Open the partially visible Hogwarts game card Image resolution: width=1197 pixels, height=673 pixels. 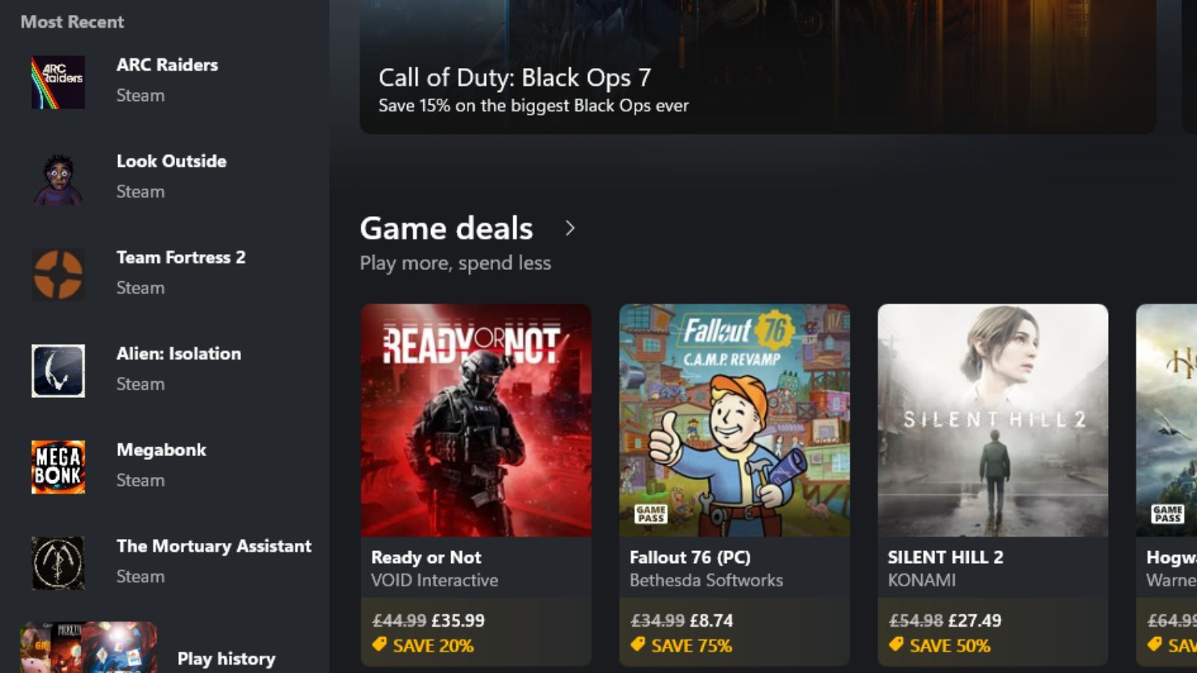tap(1167, 449)
